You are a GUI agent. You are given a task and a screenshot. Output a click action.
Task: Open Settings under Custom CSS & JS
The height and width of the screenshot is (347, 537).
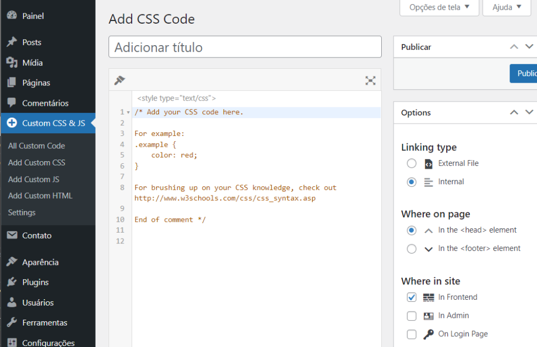point(21,212)
